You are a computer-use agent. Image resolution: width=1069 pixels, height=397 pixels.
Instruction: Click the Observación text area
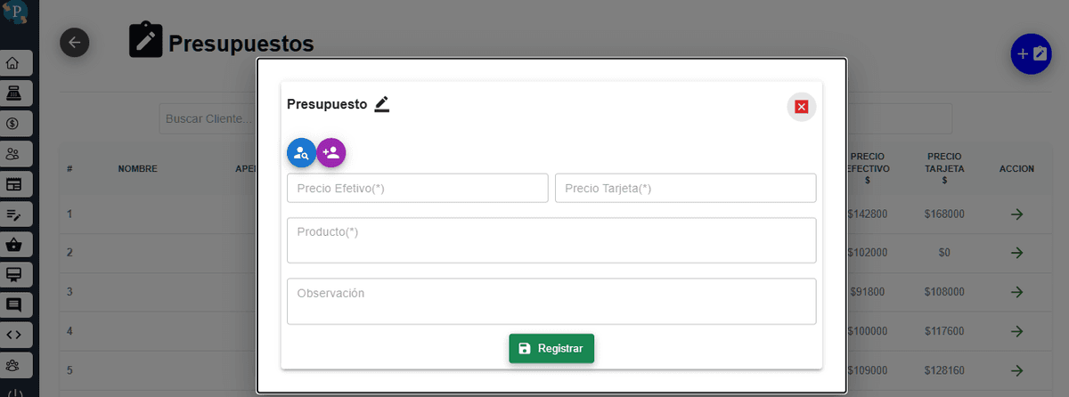coord(551,302)
